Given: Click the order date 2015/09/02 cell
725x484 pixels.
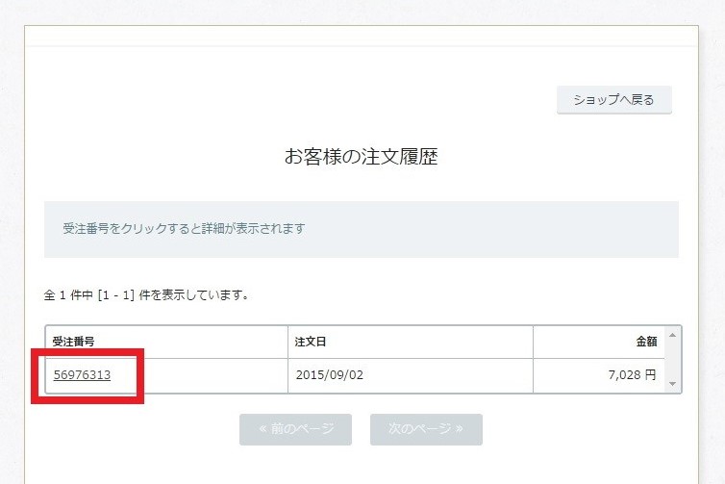Looking at the screenshot, I should pyautogui.click(x=330, y=375).
